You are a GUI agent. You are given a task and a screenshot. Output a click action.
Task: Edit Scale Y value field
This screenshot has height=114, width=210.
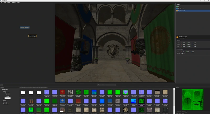[x=189, y=46]
